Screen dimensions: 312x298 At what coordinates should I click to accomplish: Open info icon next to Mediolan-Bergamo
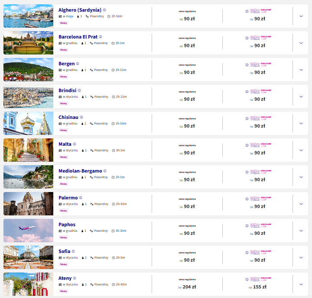[105, 171]
